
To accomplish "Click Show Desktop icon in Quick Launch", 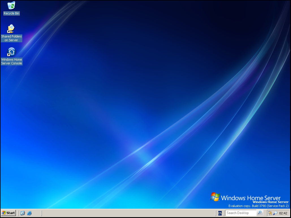I will [23, 213].
